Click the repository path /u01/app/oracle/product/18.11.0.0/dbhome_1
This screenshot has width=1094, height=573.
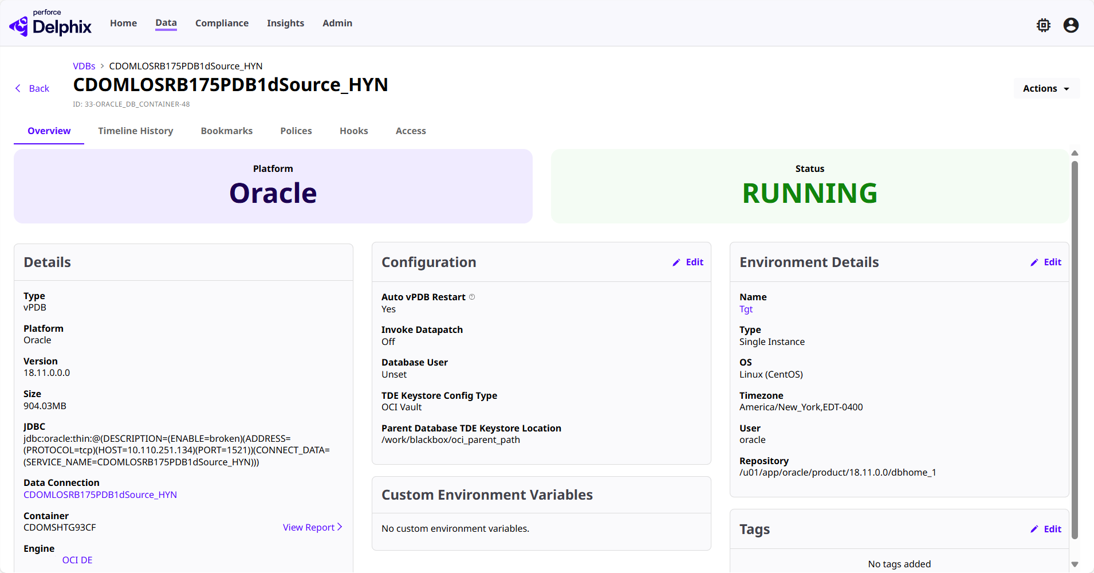coord(837,472)
